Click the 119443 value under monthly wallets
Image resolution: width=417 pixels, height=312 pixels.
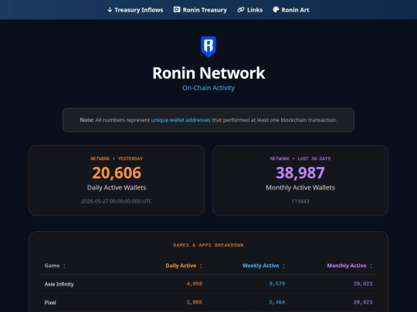point(300,201)
